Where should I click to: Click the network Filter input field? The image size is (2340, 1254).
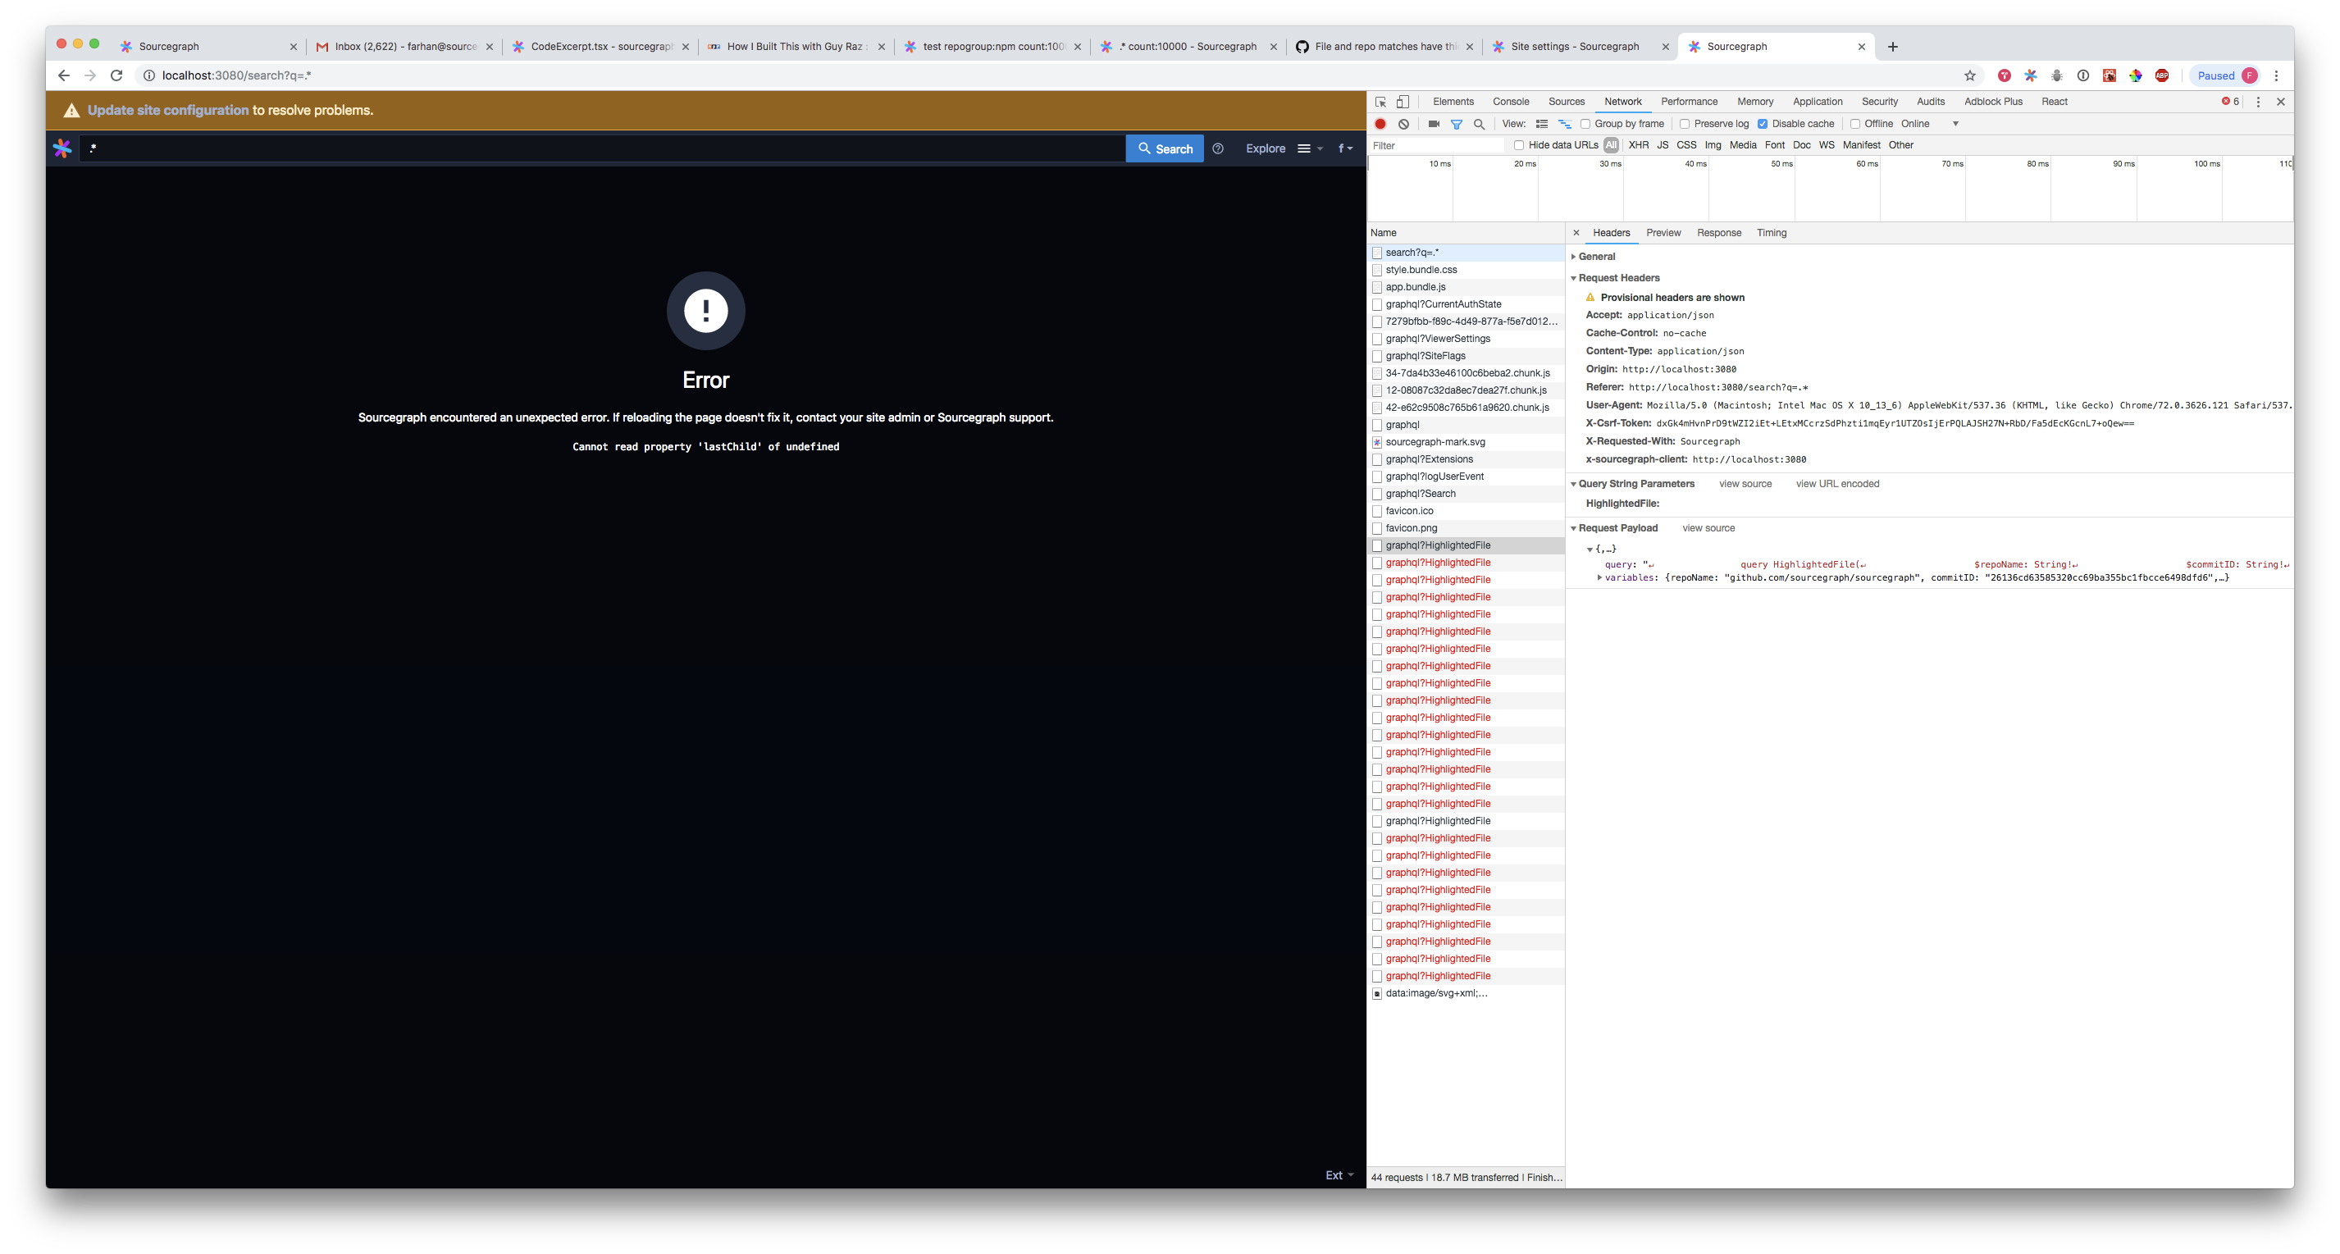point(1437,145)
